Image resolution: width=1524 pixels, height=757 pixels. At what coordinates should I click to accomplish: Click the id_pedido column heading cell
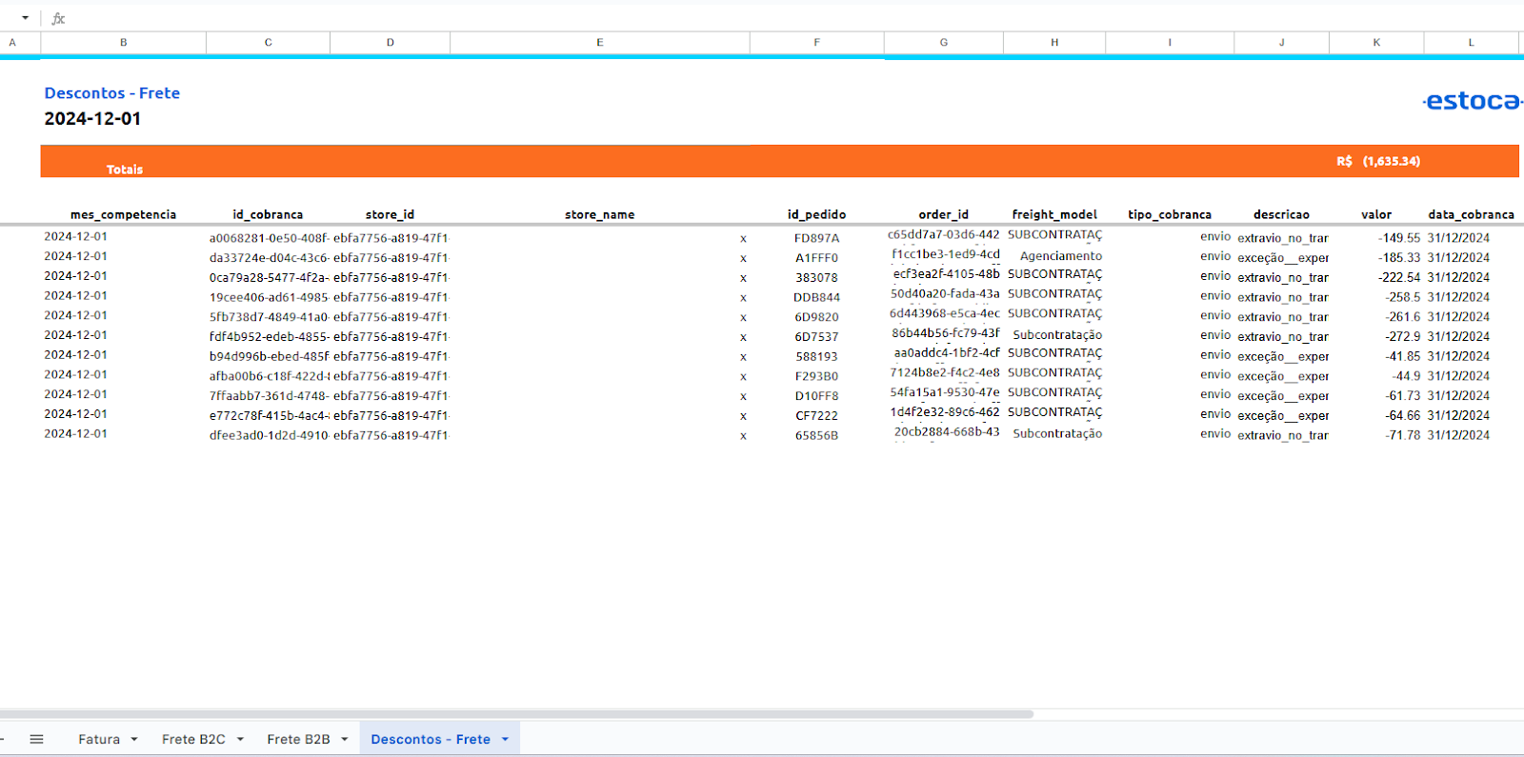(816, 214)
